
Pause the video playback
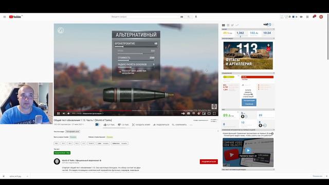[58, 114]
